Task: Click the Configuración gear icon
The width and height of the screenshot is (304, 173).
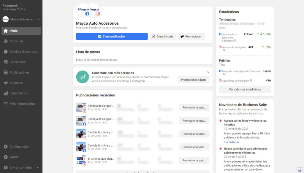Action: [5, 147]
